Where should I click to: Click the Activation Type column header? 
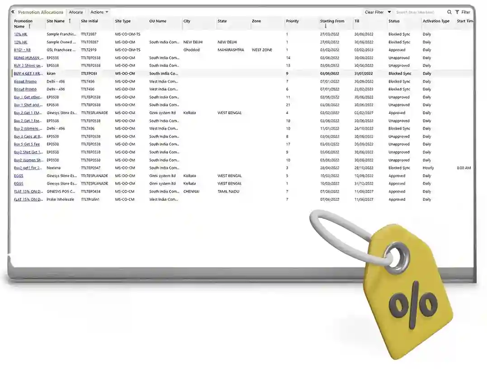435,21
